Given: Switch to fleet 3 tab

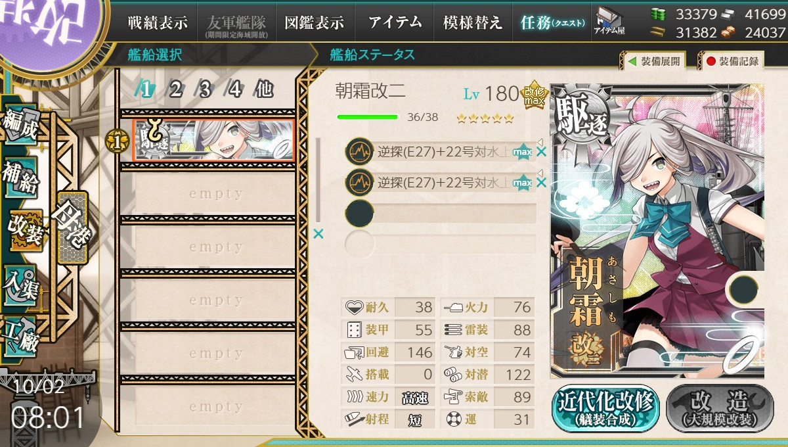Looking at the screenshot, I should pyautogui.click(x=205, y=90).
